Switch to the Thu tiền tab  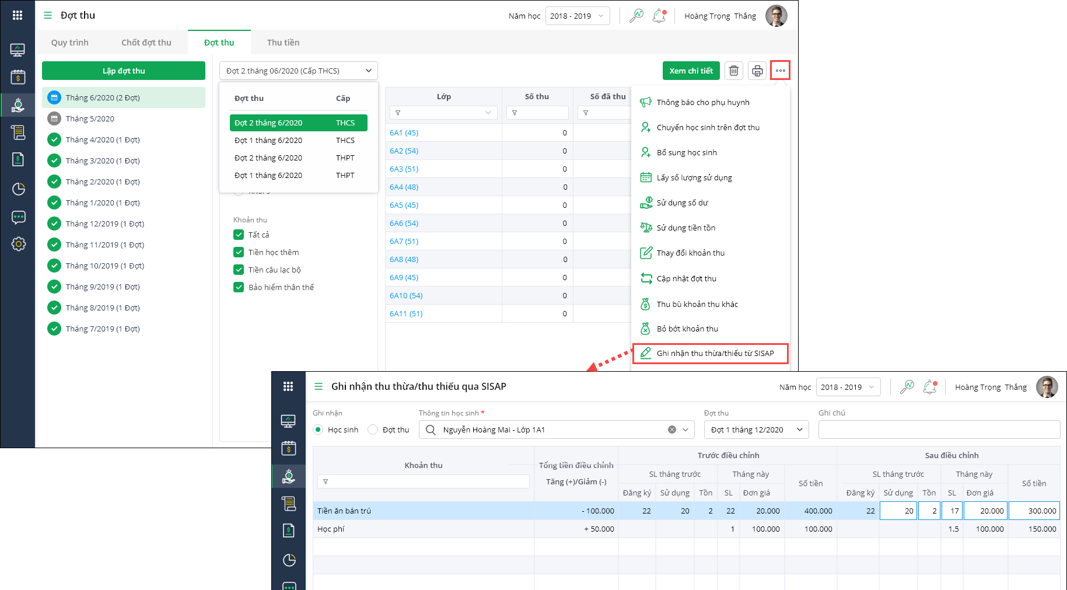283,43
